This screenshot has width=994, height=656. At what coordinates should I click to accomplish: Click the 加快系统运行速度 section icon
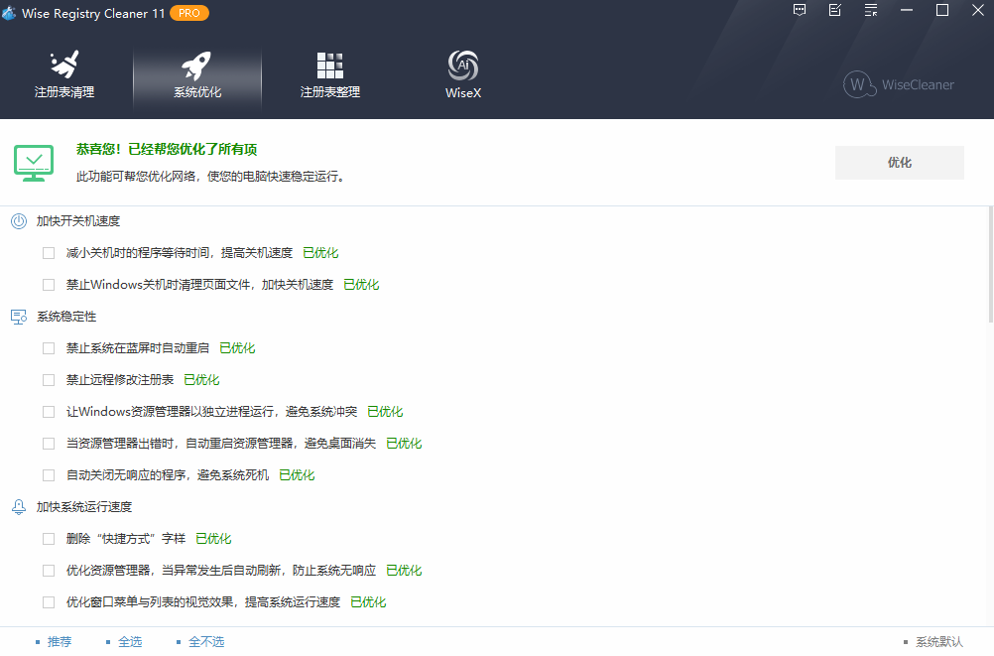coord(18,506)
